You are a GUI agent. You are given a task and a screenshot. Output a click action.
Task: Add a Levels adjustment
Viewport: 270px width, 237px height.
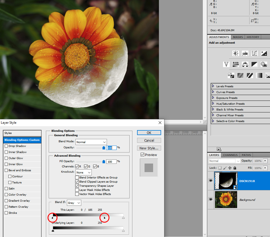[x=245, y=53]
